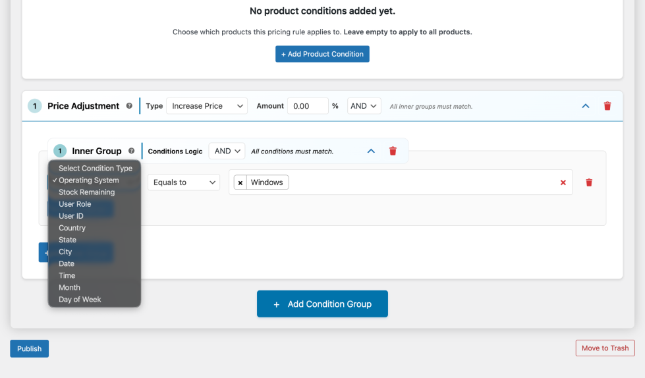645x378 pixels.
Task: Delete the Operating System condition row
Action: pyautogui.click(x=589, y=182)
